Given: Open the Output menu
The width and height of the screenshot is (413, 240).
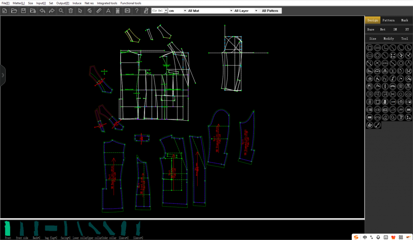Looking at the screenshot, I should coord(63,3).
